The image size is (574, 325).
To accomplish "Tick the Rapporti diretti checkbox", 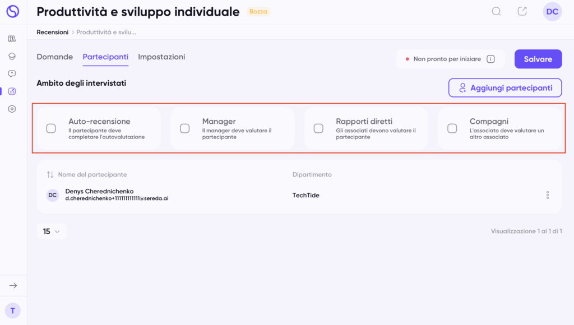I will pyautogui.click(x=318, y=128).
